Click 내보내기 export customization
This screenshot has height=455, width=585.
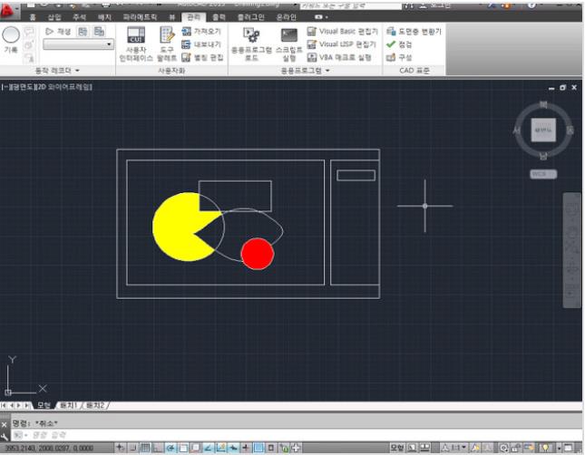pos(201,44)
